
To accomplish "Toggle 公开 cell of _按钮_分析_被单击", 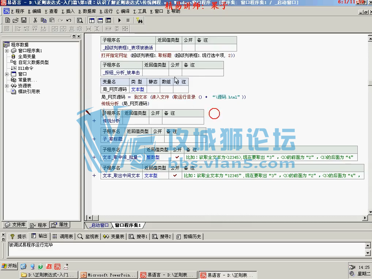I will pos(175,72).
